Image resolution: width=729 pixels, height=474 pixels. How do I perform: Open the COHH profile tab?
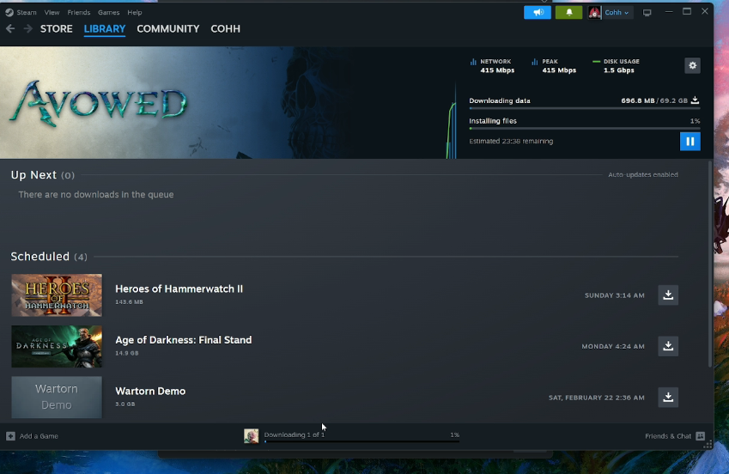(x=226, y=29)
